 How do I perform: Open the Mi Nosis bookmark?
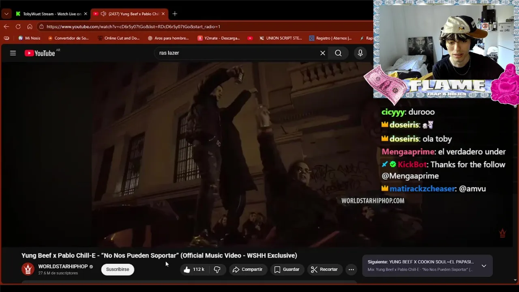pos(29,38)
